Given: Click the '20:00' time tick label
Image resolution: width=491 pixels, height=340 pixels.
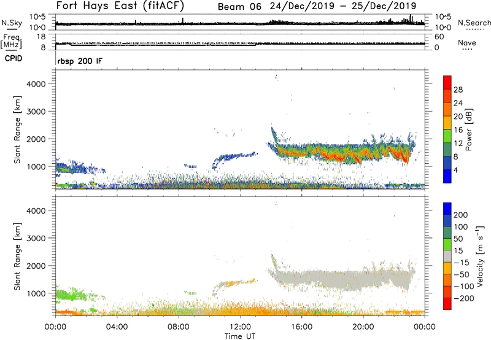Looking at the screenshot, I should tap(363, 327).
